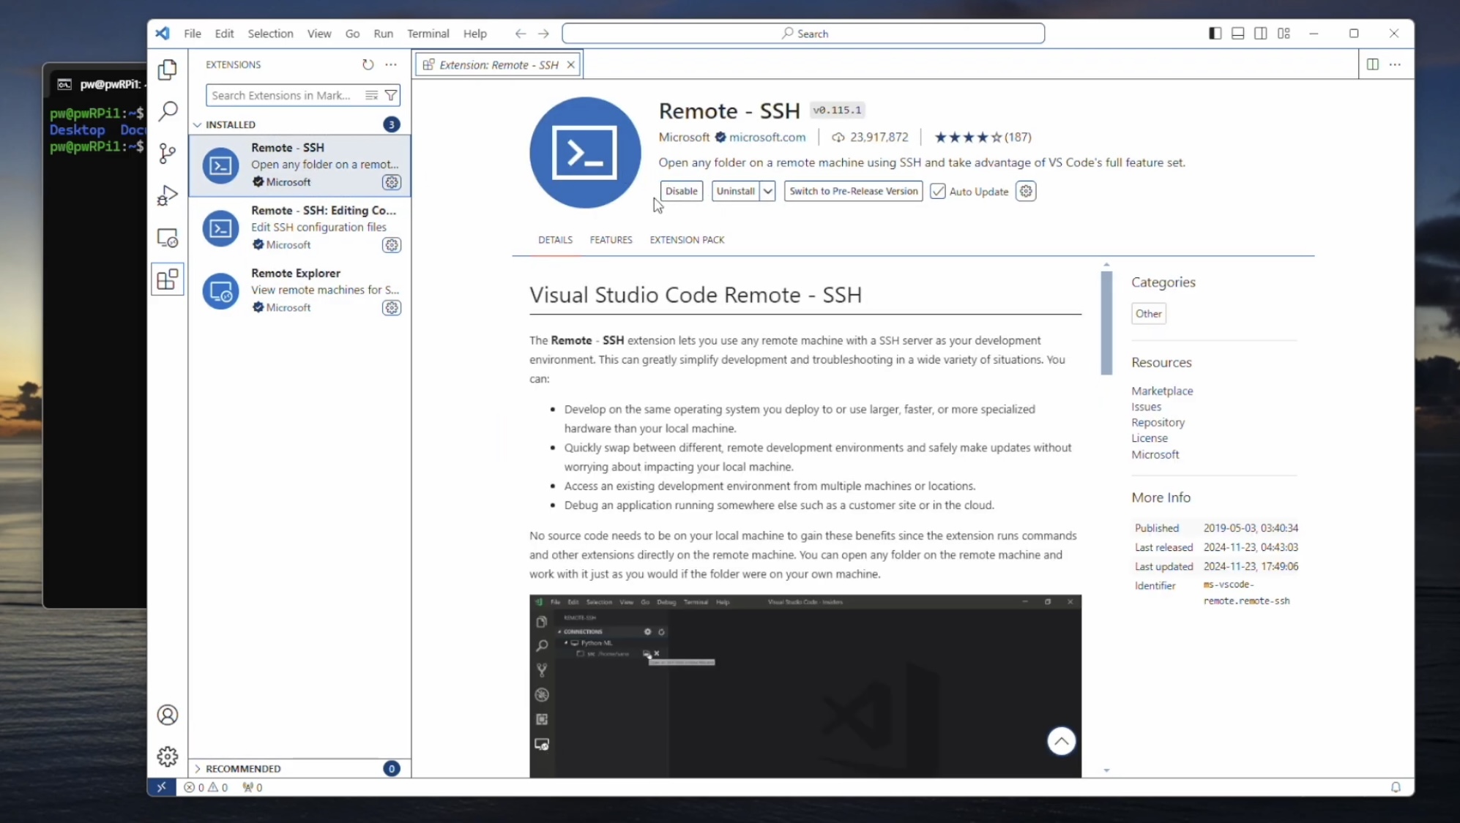Open Remote - SSH Editing Config gear menu
Viewport: 1460px width, 823px height.
[x=392, y=245]
